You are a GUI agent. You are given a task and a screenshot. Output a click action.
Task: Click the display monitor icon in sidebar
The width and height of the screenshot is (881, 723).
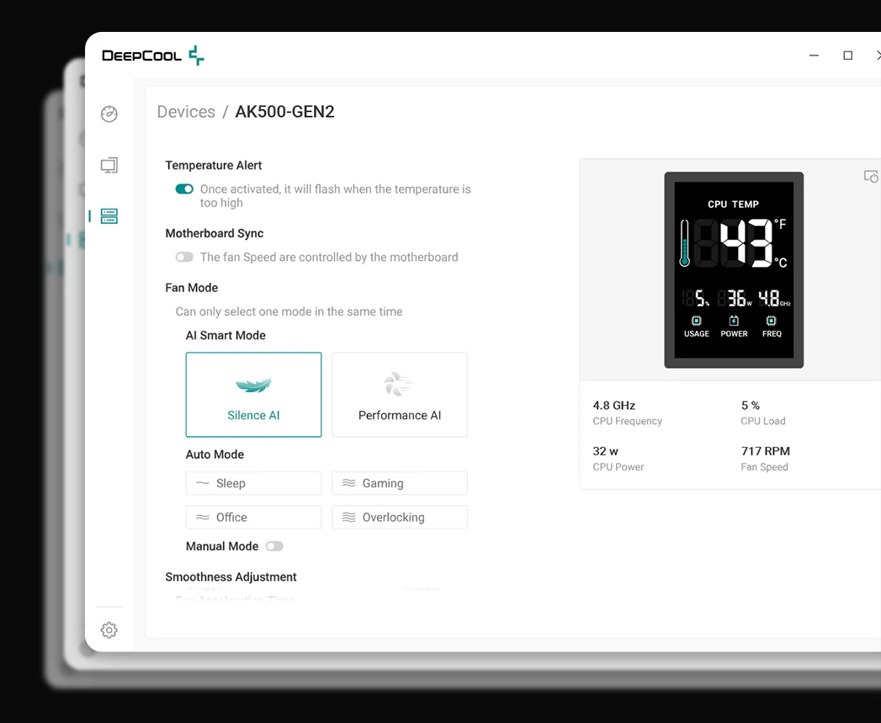click(109, 165)
